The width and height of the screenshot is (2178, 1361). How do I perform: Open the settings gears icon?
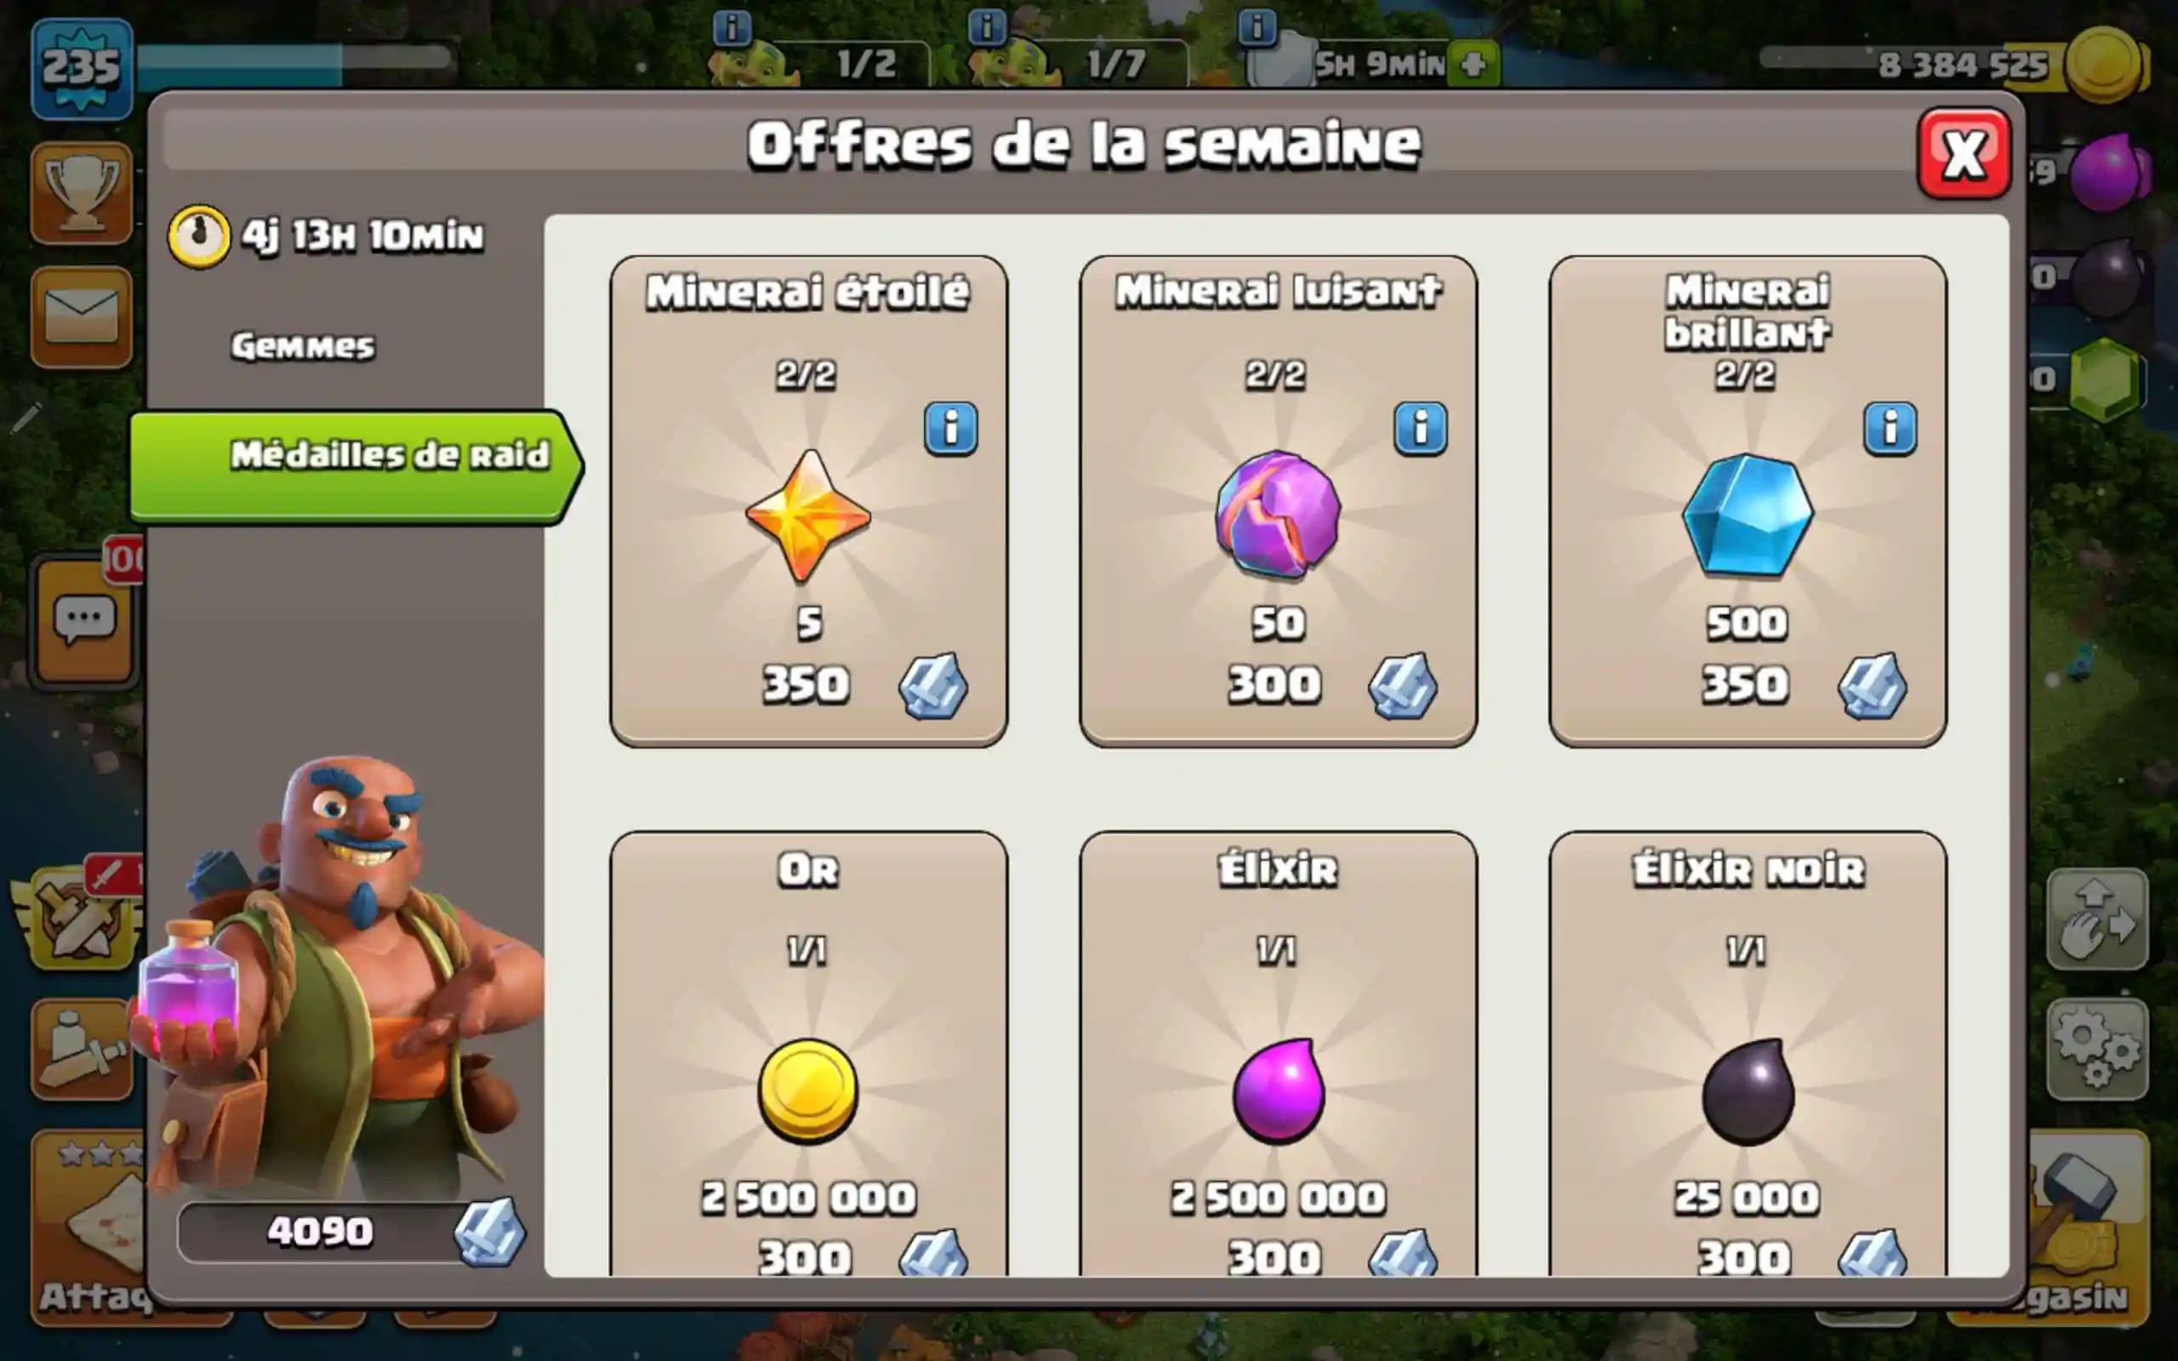pos(2096,1048)
